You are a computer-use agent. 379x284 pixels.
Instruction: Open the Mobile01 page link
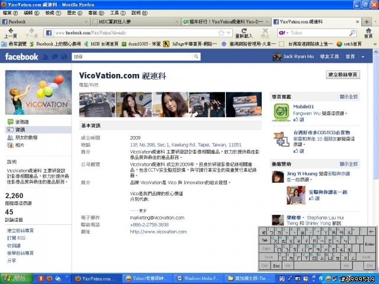click(x=303, y=106)
